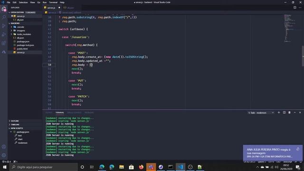This screenshot has height=171, width=304.
Task: Collapse the BACKEND folder section
Action: (25, 23)
